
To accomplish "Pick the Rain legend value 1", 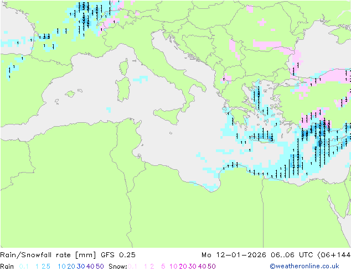I will tap(37, 267).
